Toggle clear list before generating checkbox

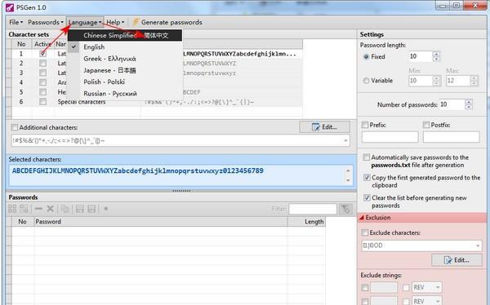tap(367, 198)
